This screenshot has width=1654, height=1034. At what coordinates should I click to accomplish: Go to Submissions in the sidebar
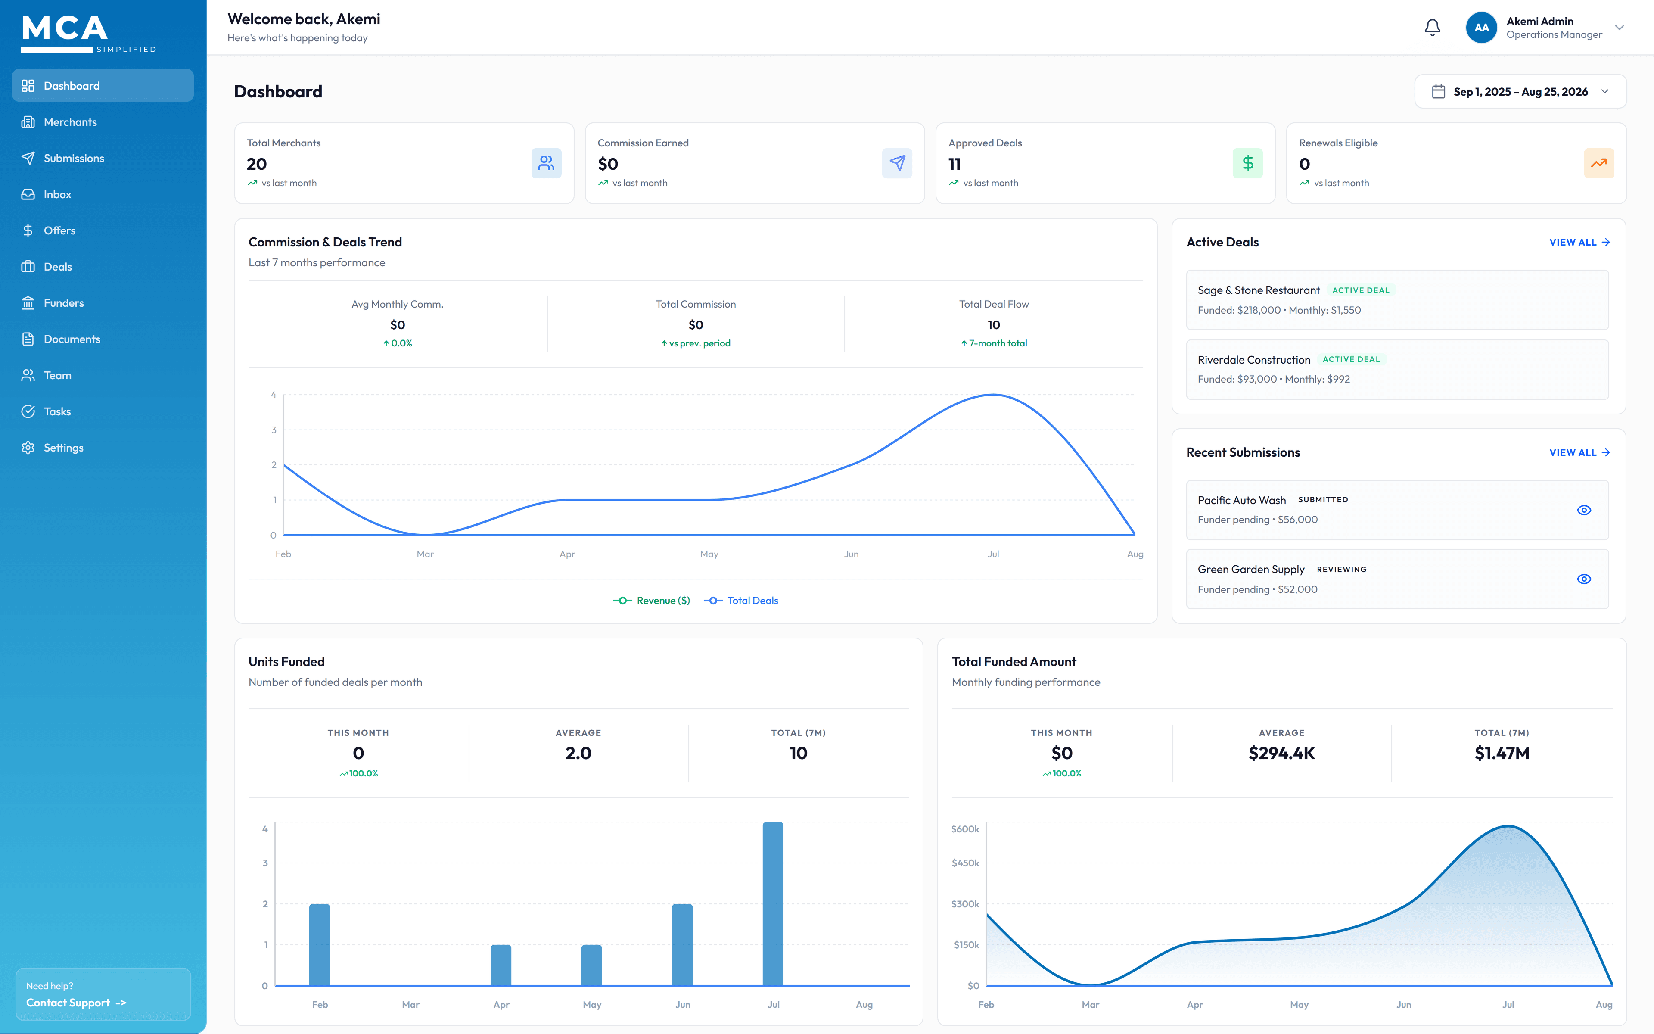click(x=103, y=158)
